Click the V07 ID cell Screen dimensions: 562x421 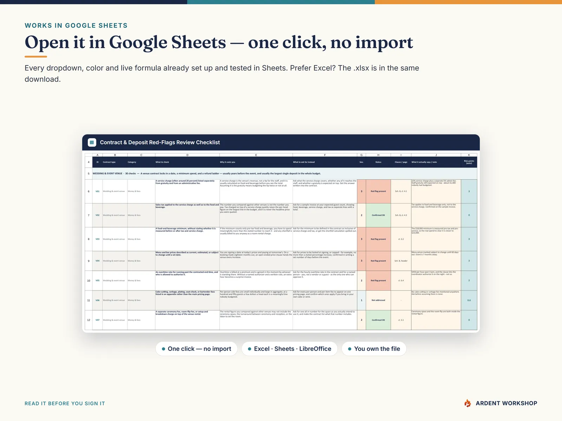(x=97, y=320)
